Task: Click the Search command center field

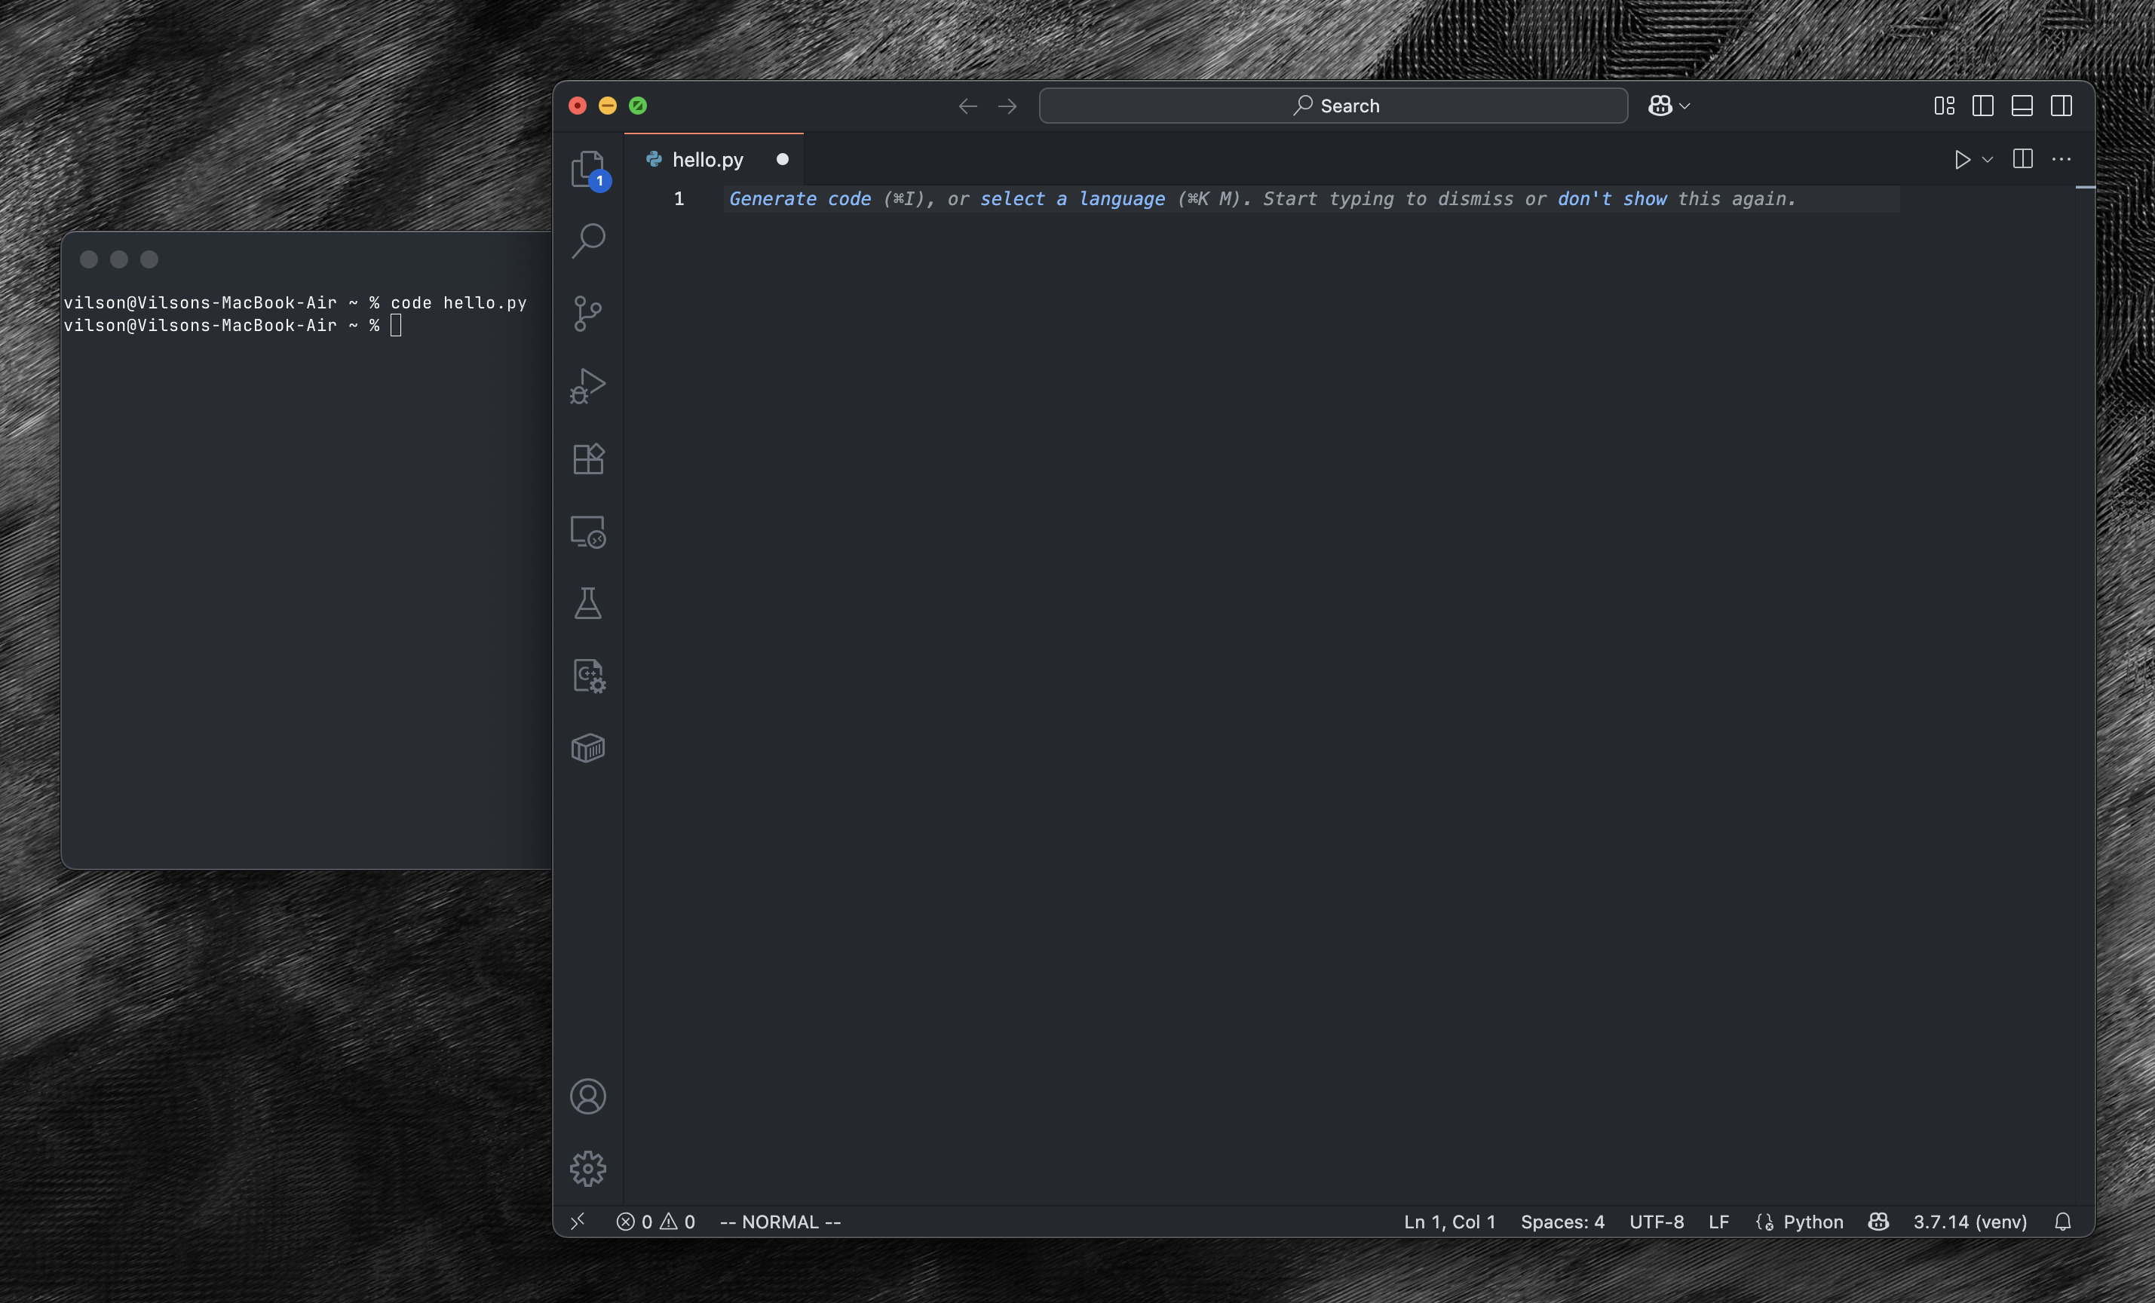Action: [x=1333, y=106]
